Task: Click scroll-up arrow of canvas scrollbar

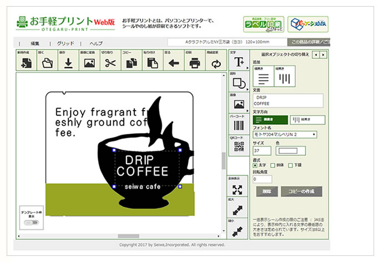Action: click(224, 75)
